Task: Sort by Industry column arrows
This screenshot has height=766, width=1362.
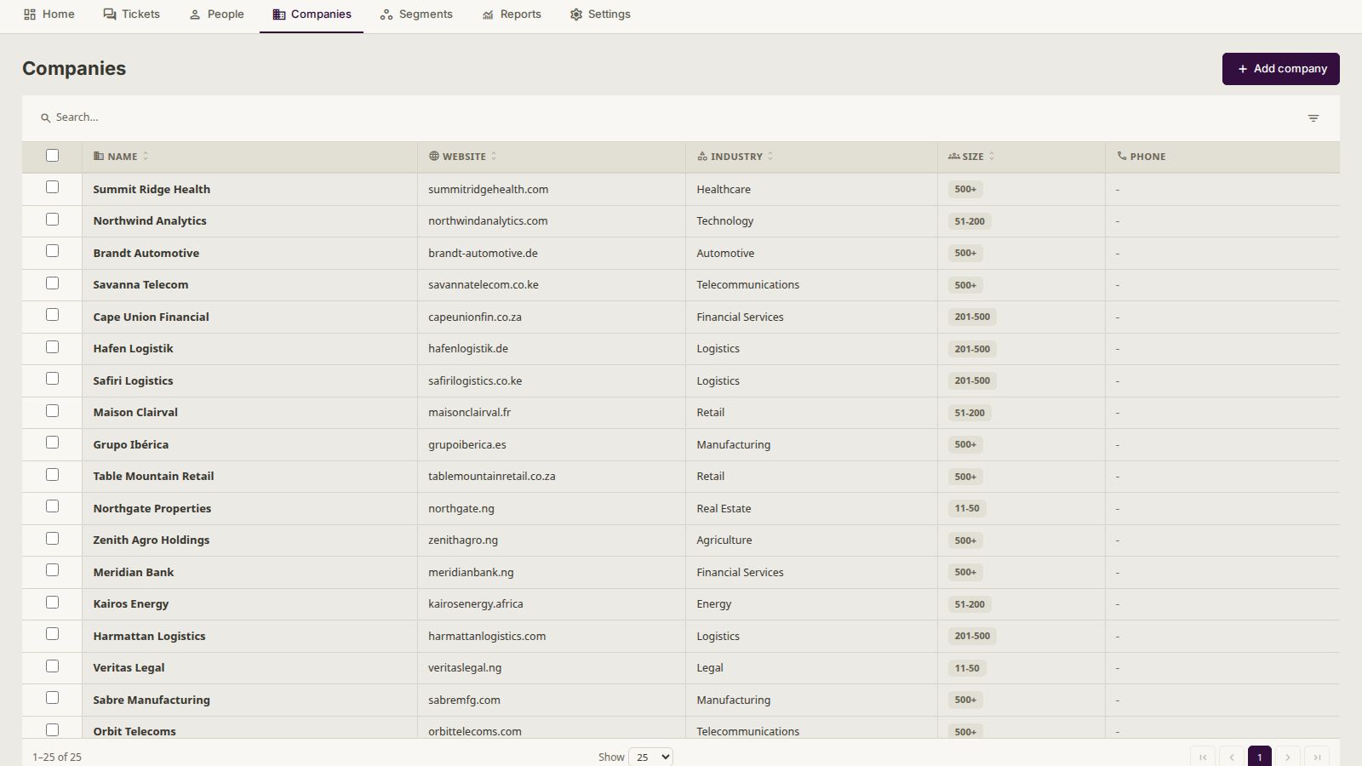Action: tap(770, 157)
